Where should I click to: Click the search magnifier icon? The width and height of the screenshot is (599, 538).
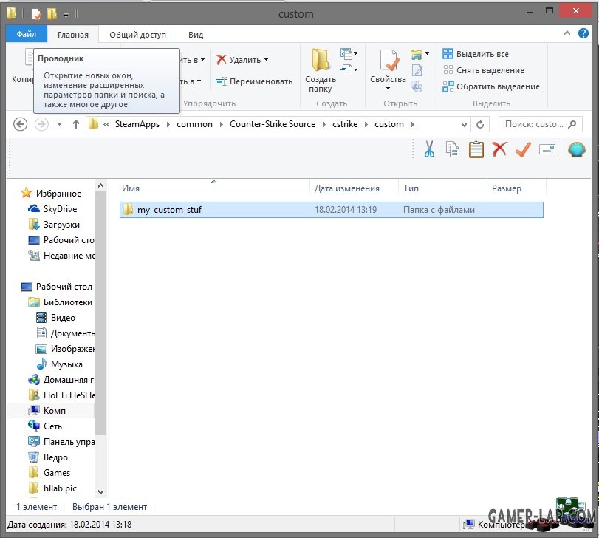[572, 124]
